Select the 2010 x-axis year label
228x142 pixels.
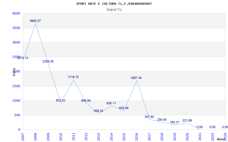61,137
